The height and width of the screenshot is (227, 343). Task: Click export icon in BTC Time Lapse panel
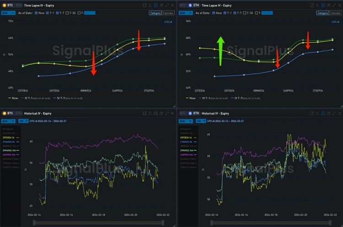pos(145,5)
